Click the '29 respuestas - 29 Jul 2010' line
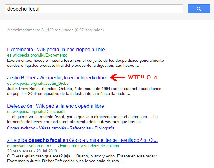 tap(32, 151)
